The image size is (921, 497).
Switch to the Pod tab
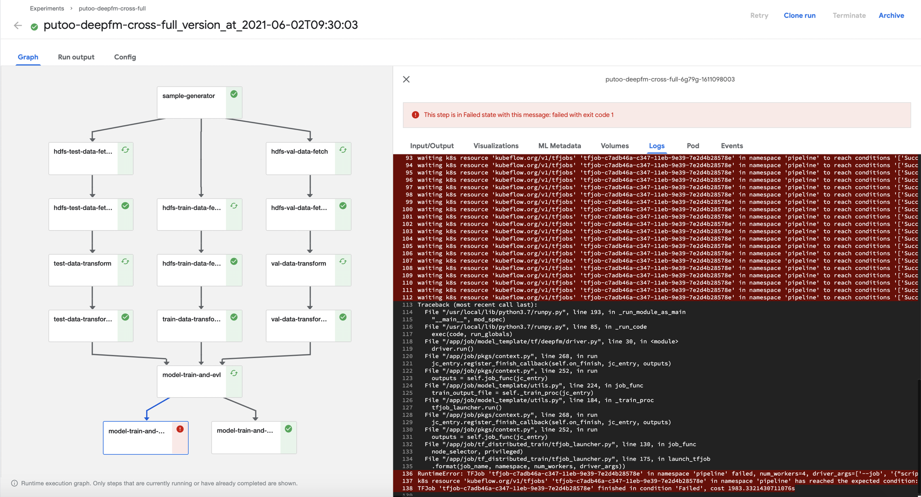pyautogui.click(x=692, y=146)
